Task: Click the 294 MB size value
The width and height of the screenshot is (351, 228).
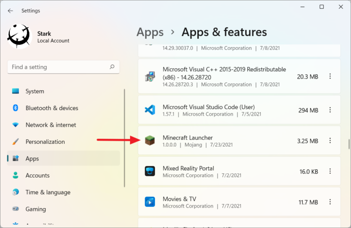Action: [308, 110]
